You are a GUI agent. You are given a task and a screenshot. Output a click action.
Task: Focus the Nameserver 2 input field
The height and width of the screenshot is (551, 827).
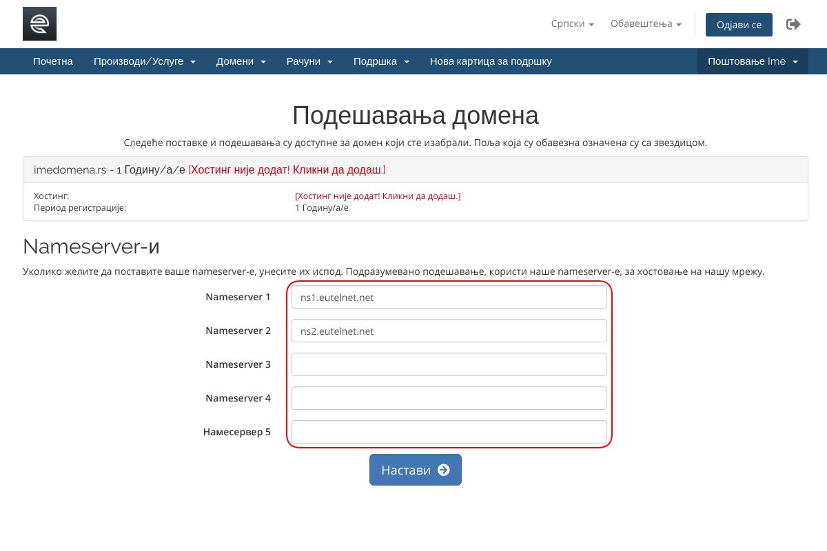pos(449,331)
